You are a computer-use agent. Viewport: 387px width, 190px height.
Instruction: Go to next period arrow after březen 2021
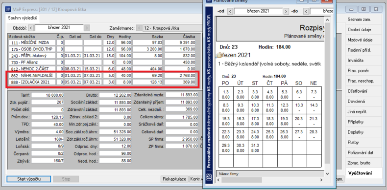(x=87, y=28)
